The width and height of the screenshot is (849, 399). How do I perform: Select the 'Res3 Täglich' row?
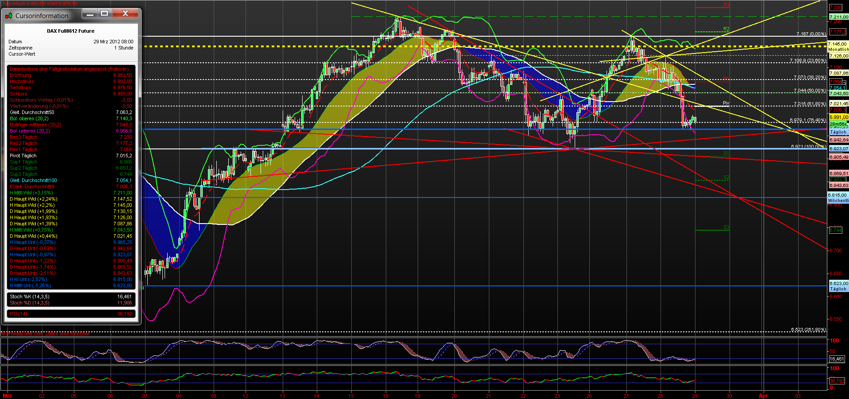[x=71, y=137]
